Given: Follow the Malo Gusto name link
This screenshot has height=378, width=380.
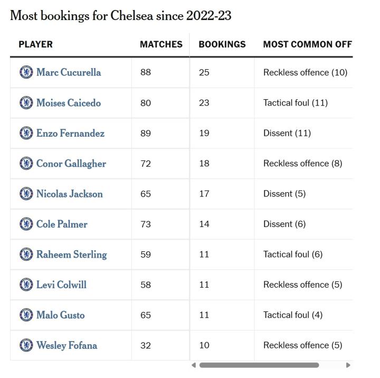Looking at the screenshot, I should coord(60,315).
